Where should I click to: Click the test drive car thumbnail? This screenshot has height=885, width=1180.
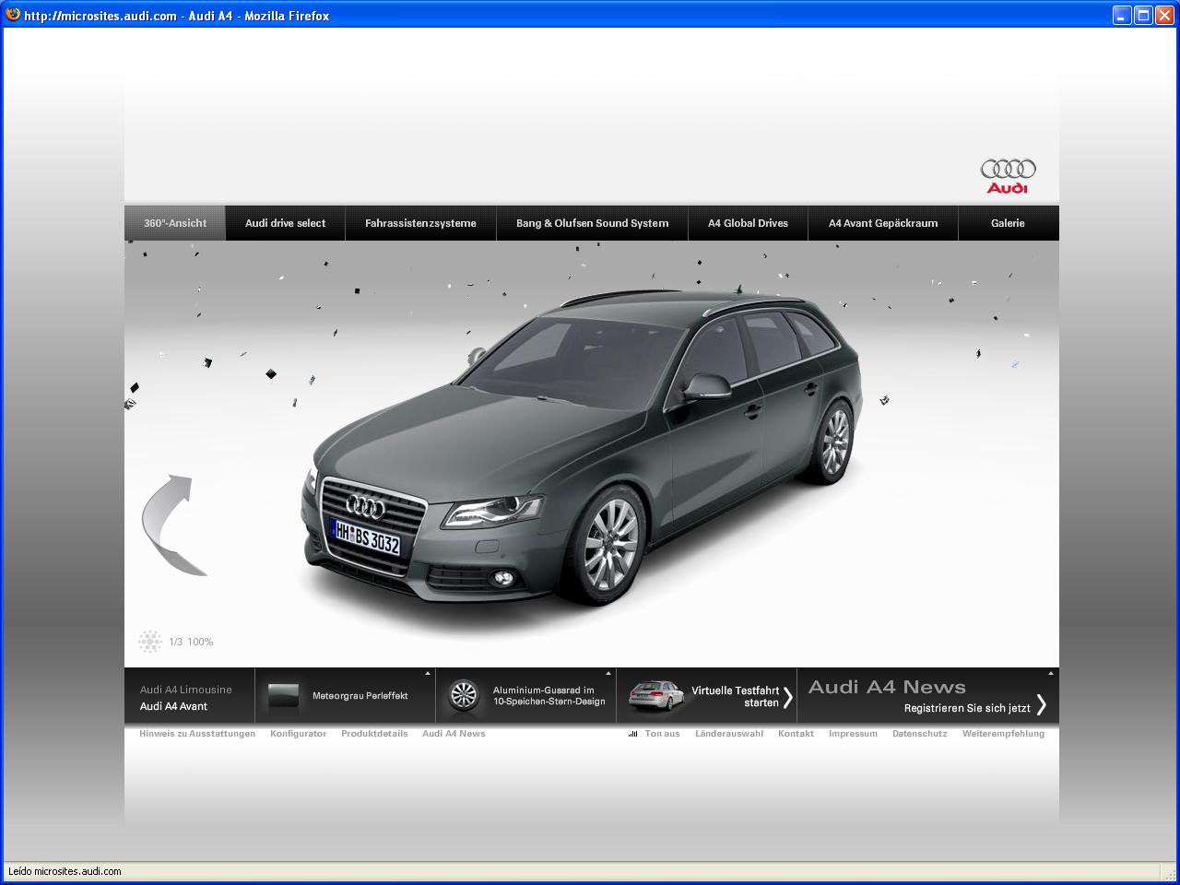pyautogui.click(x=655, y=697)
